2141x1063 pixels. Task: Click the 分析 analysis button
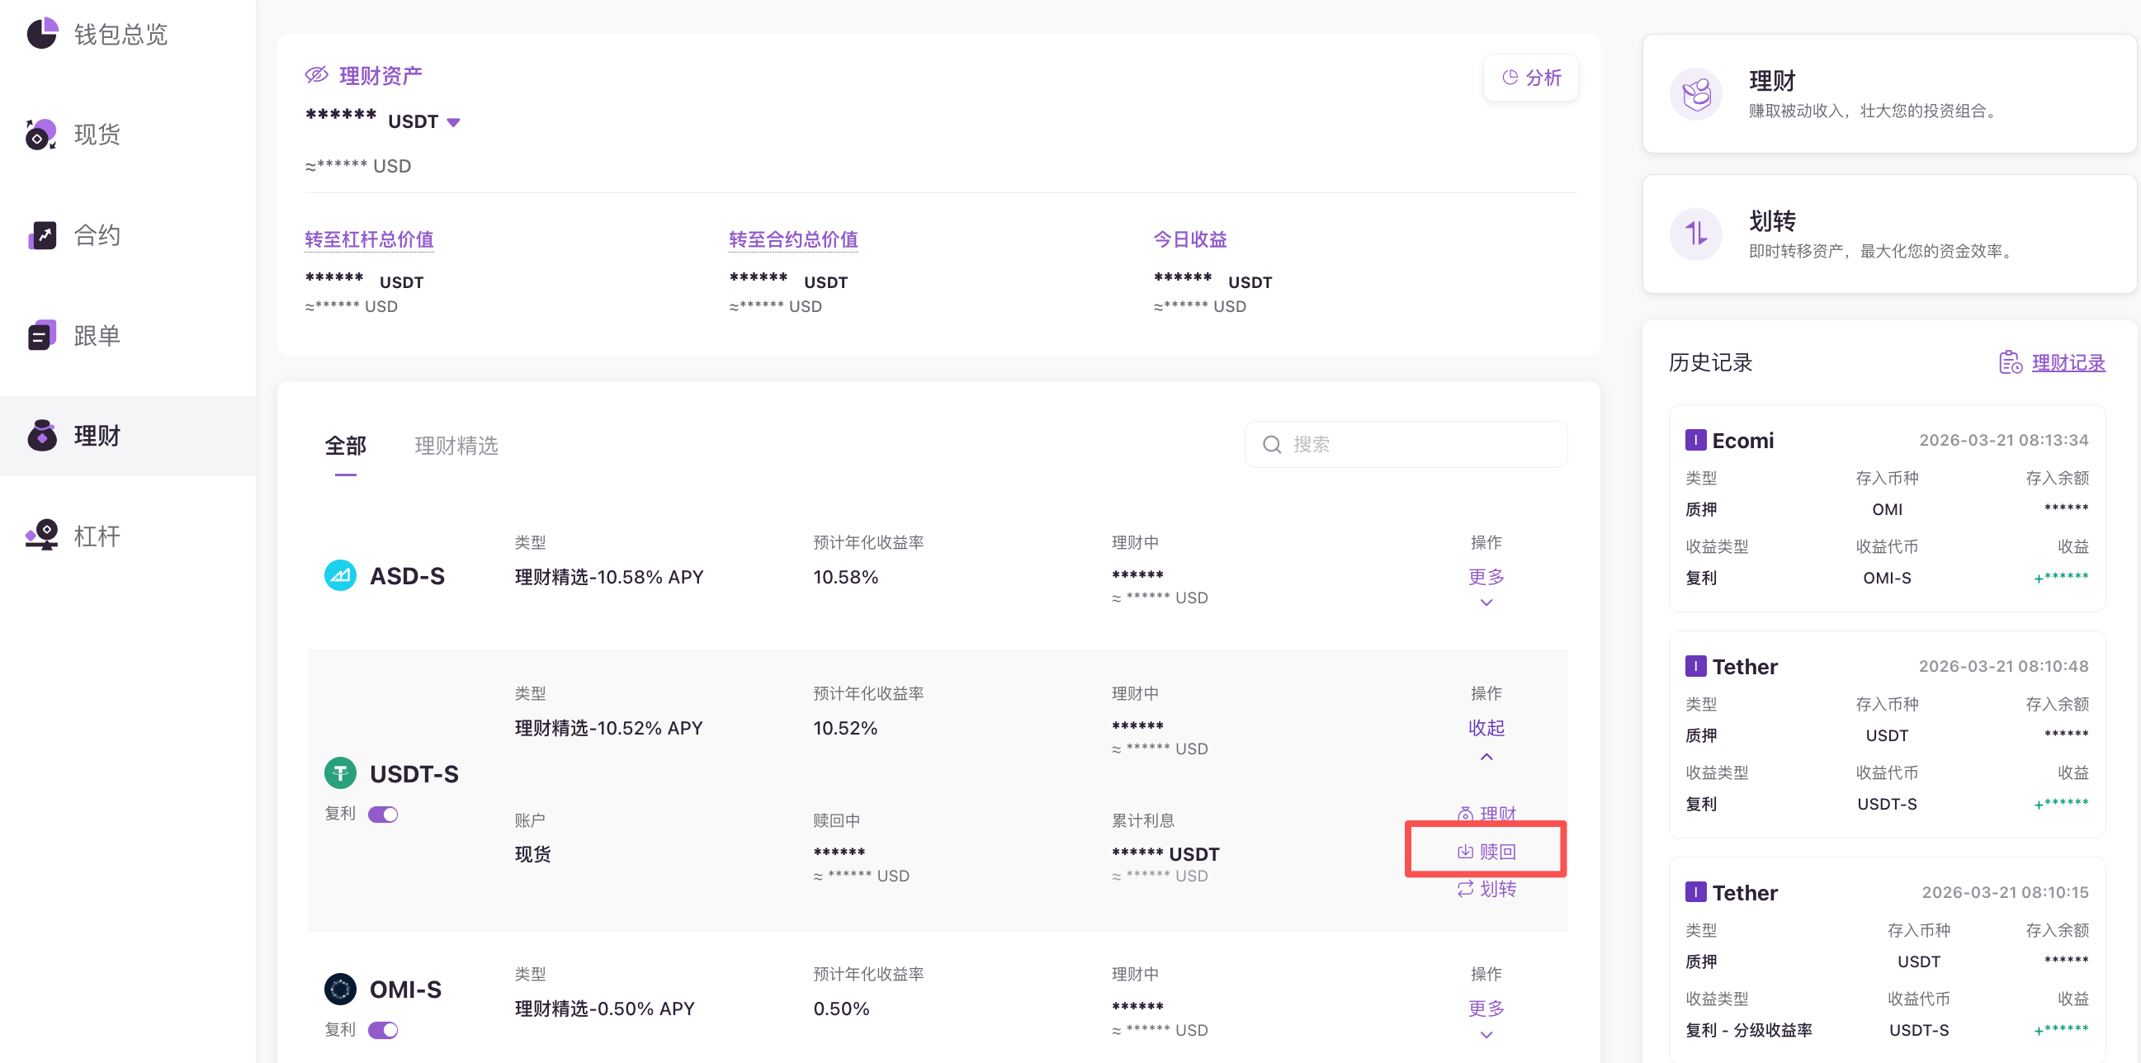point(1531,78)
